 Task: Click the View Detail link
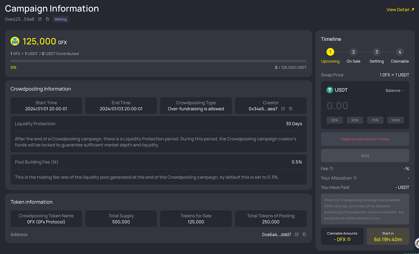[x=400, y=9]
